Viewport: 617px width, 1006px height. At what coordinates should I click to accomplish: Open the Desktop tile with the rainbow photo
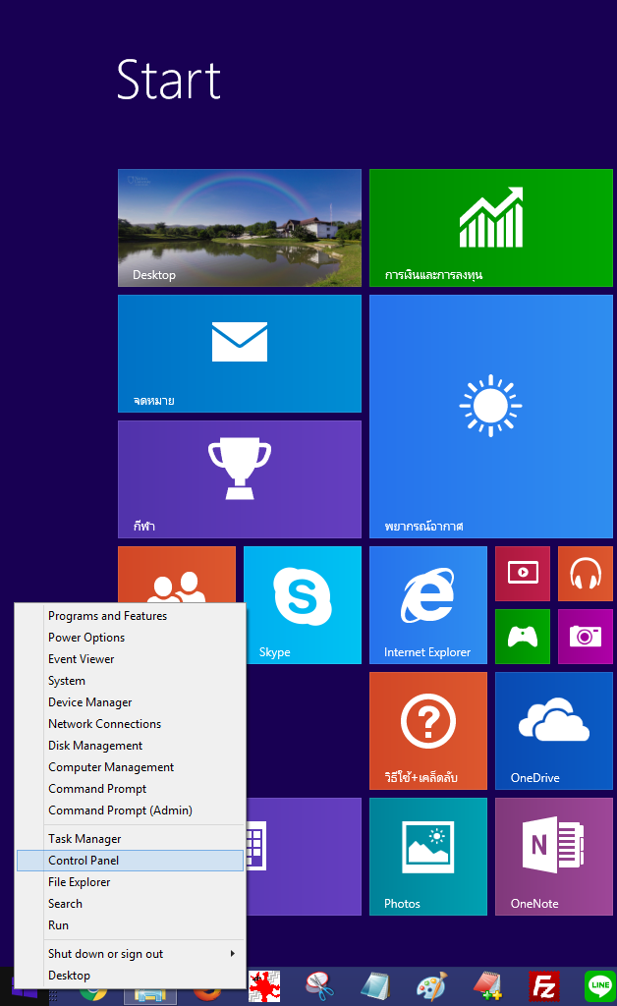239,228
